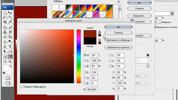Viewport: 178px width, 100px height.
Task: Toggle the Инверсия checkbox
Action: [159, 22]
